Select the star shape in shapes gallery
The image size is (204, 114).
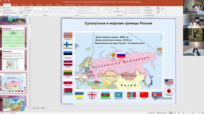[x=110, y=12]
